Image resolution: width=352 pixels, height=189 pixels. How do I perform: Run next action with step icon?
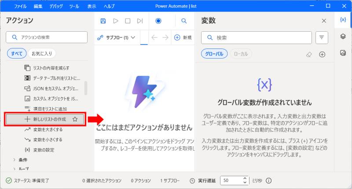coord(140,21)
